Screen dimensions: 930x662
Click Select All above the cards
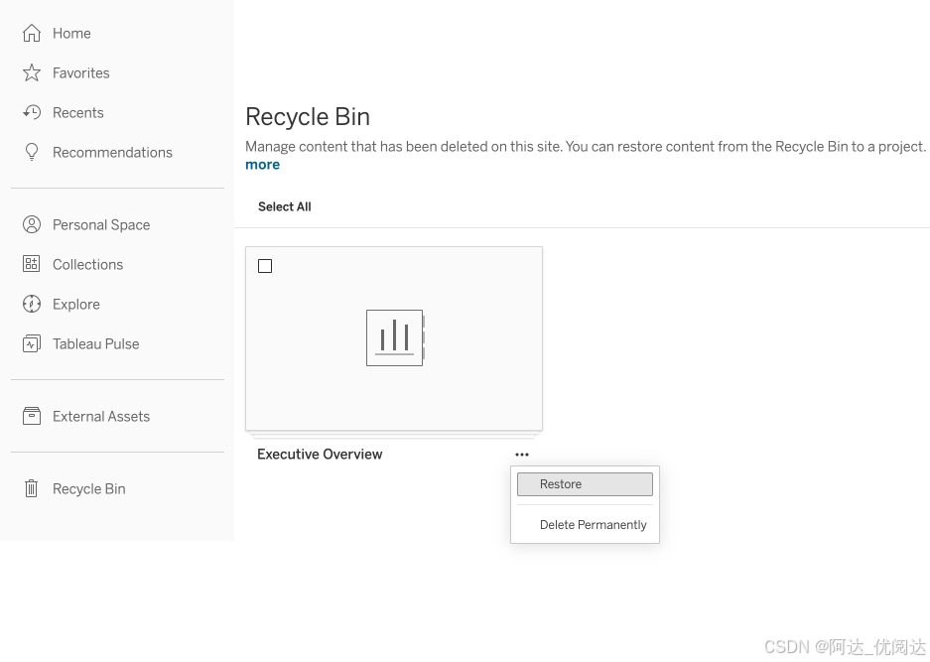[x=285, y=207]
